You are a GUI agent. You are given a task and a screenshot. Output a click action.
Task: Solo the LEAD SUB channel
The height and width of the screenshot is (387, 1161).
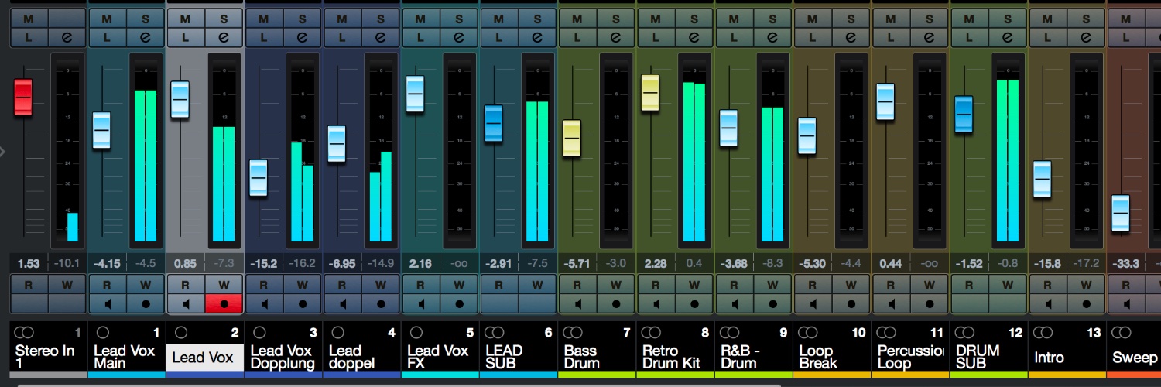point(538,19)
